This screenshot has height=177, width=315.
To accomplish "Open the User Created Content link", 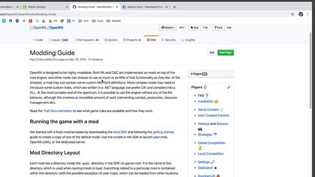I will click(x=213, y=116).
